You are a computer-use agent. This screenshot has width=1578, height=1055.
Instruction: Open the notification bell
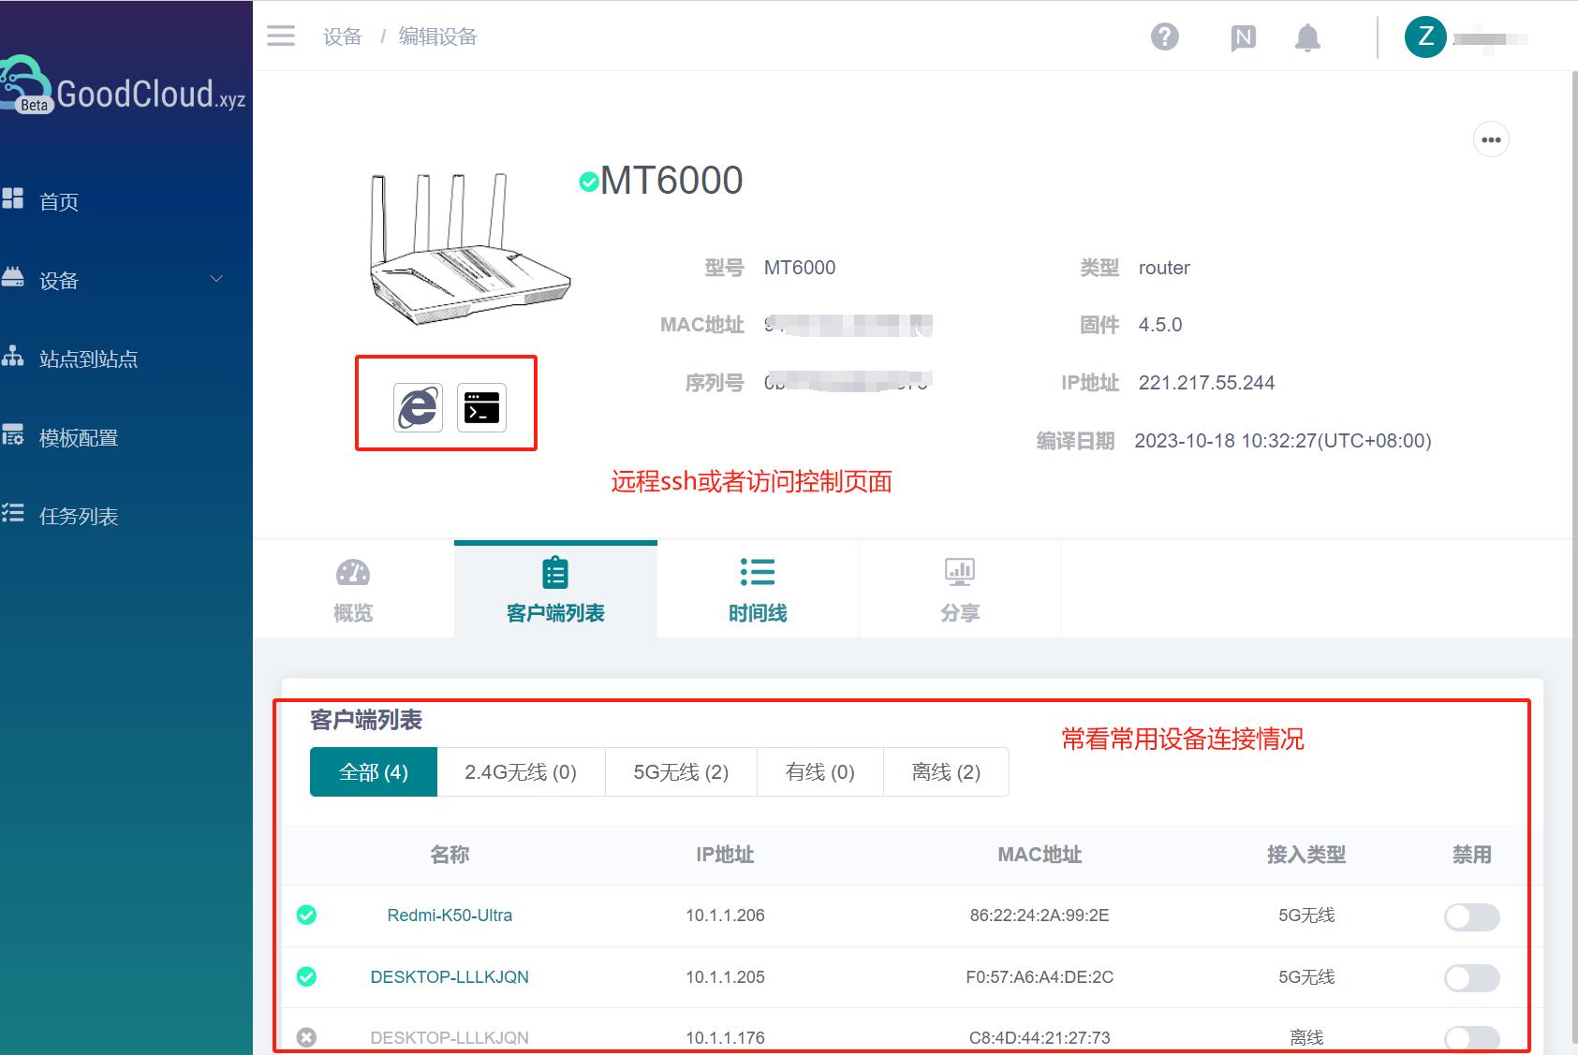(x=1307, y=37)
